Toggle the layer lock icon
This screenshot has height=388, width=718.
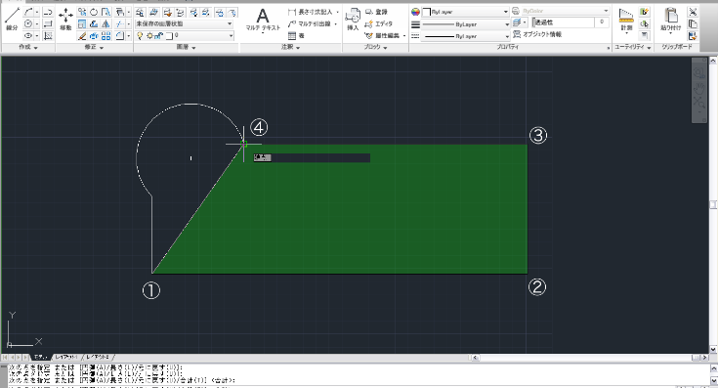[x=159, y=36]
